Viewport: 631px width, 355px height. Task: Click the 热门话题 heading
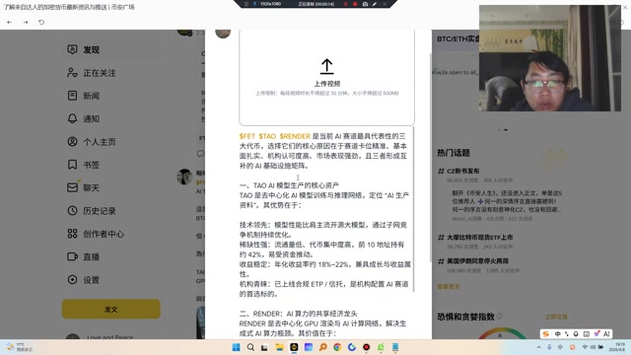click(454, 153)
